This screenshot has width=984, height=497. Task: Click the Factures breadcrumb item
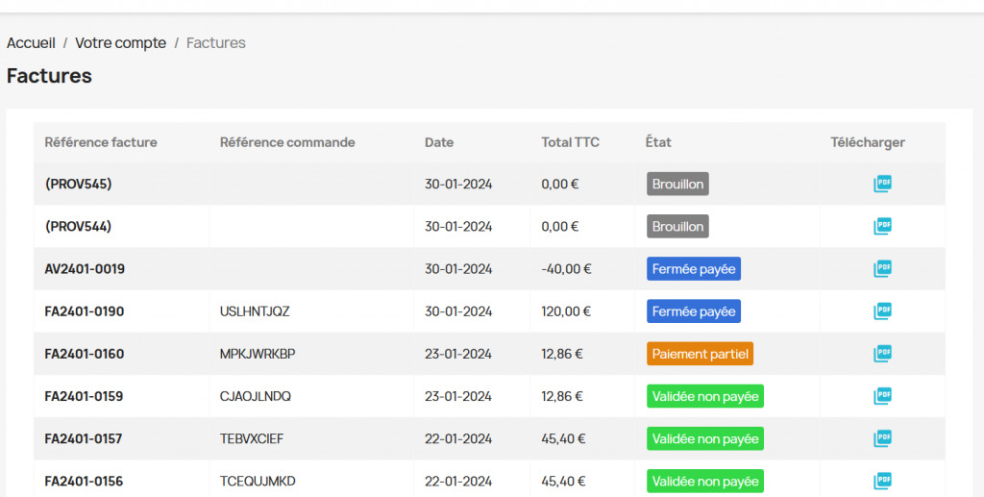[x=215, y=43]
